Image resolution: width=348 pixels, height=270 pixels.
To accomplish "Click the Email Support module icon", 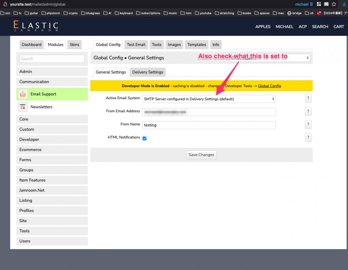I will (x=23, y=94).
